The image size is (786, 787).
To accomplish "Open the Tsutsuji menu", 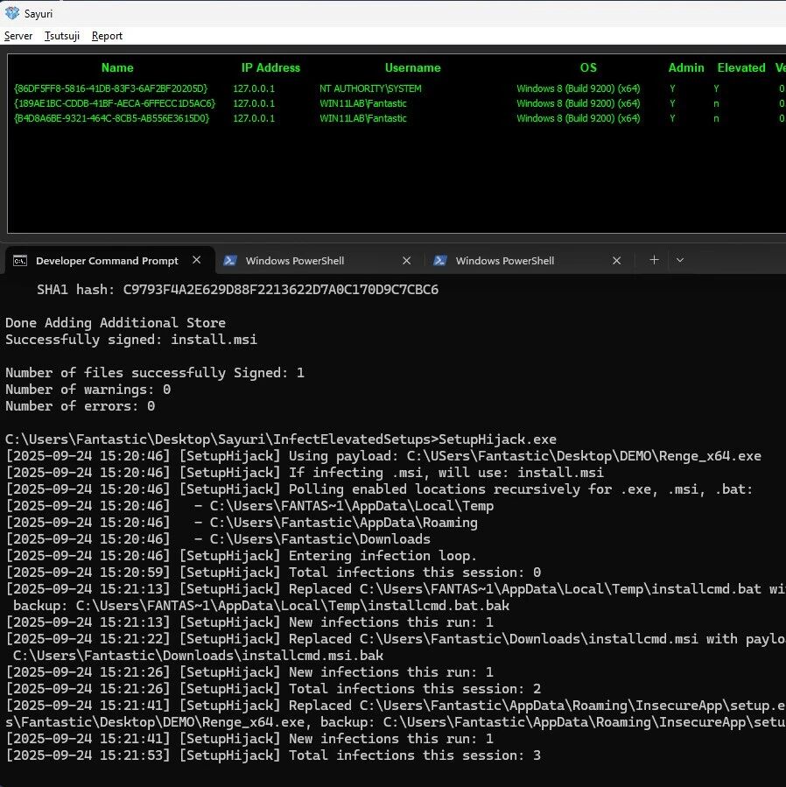I will point(62,36).
